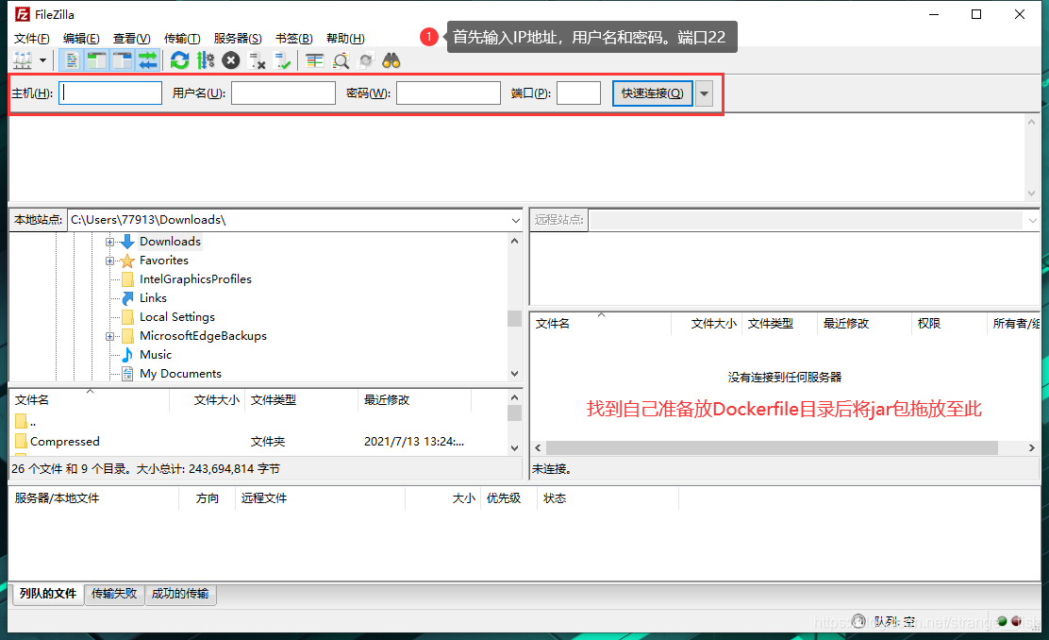The width and height of the screenshot is (1049, 640).
Task: Sort remote list by 文件类型 column
Action: tap(779, 324)
